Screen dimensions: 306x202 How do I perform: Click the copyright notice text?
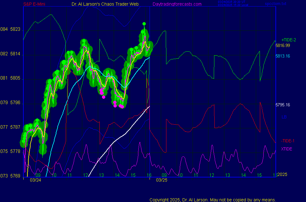[213, 200]
